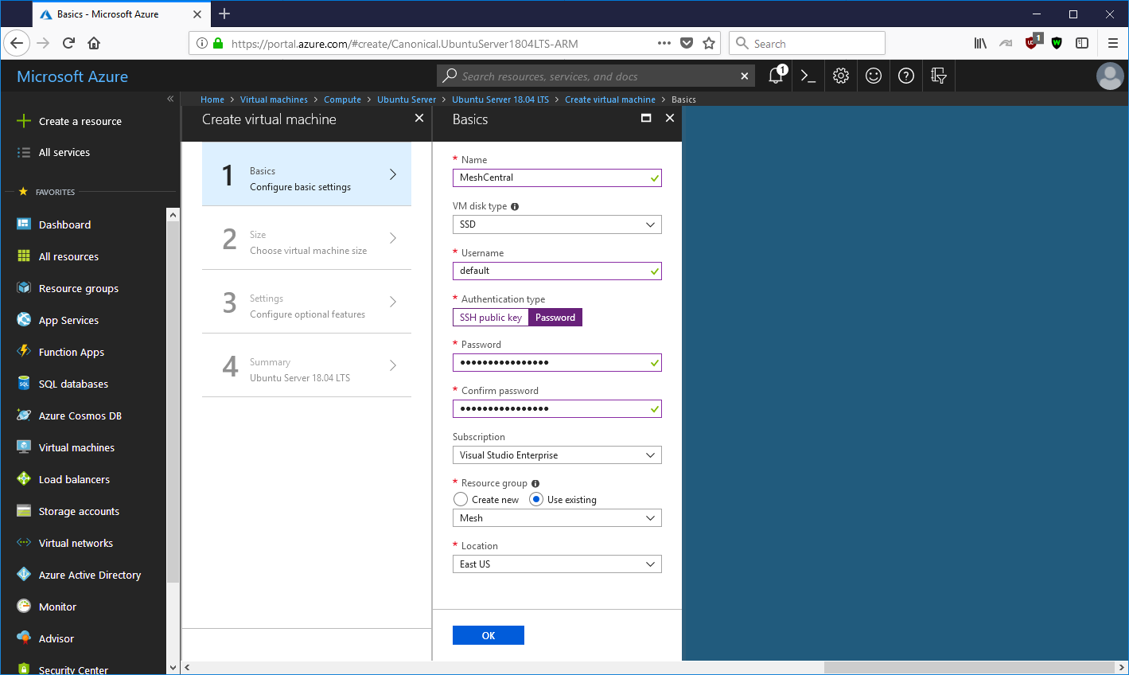
Task: Open portal settings gear
Action: [841, 76]
